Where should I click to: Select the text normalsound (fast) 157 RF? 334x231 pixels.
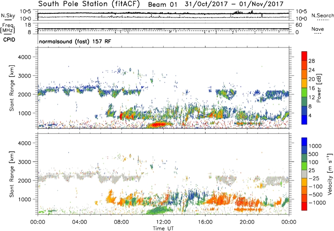click(x=75, y=41)
